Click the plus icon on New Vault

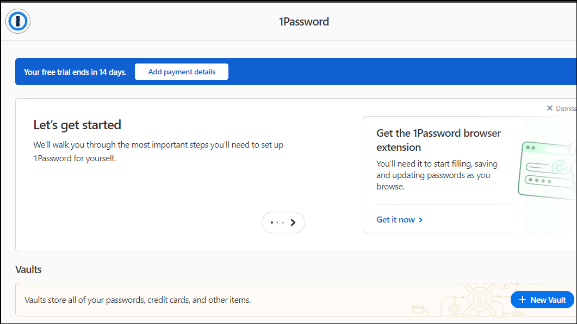coord(522,300)
